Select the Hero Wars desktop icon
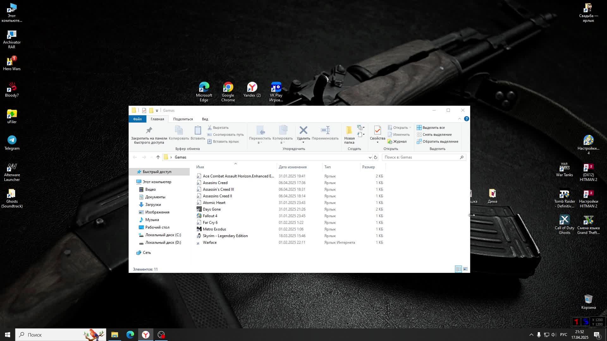Image resolution: width=607 pixels, height=341 pixels. [12, 63]
